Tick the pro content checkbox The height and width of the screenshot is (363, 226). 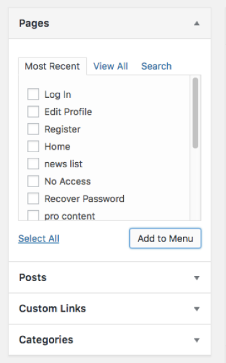point(33,215)
